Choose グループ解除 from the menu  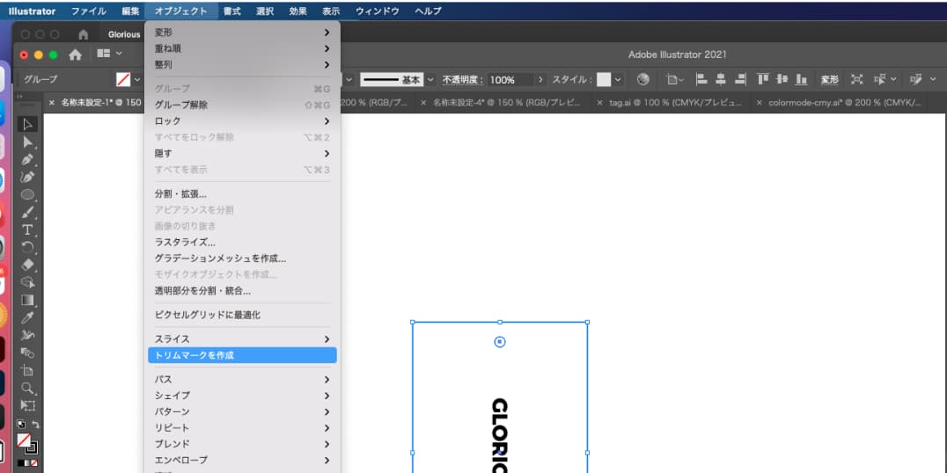[x=243, y=105]
